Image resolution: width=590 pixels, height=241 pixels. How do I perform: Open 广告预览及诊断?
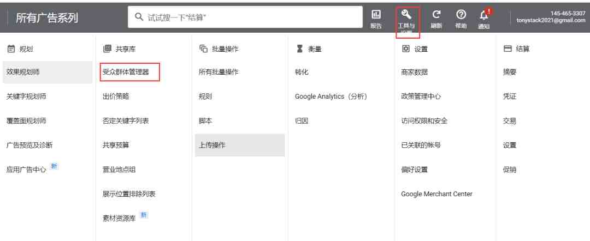tap(29, 145)
